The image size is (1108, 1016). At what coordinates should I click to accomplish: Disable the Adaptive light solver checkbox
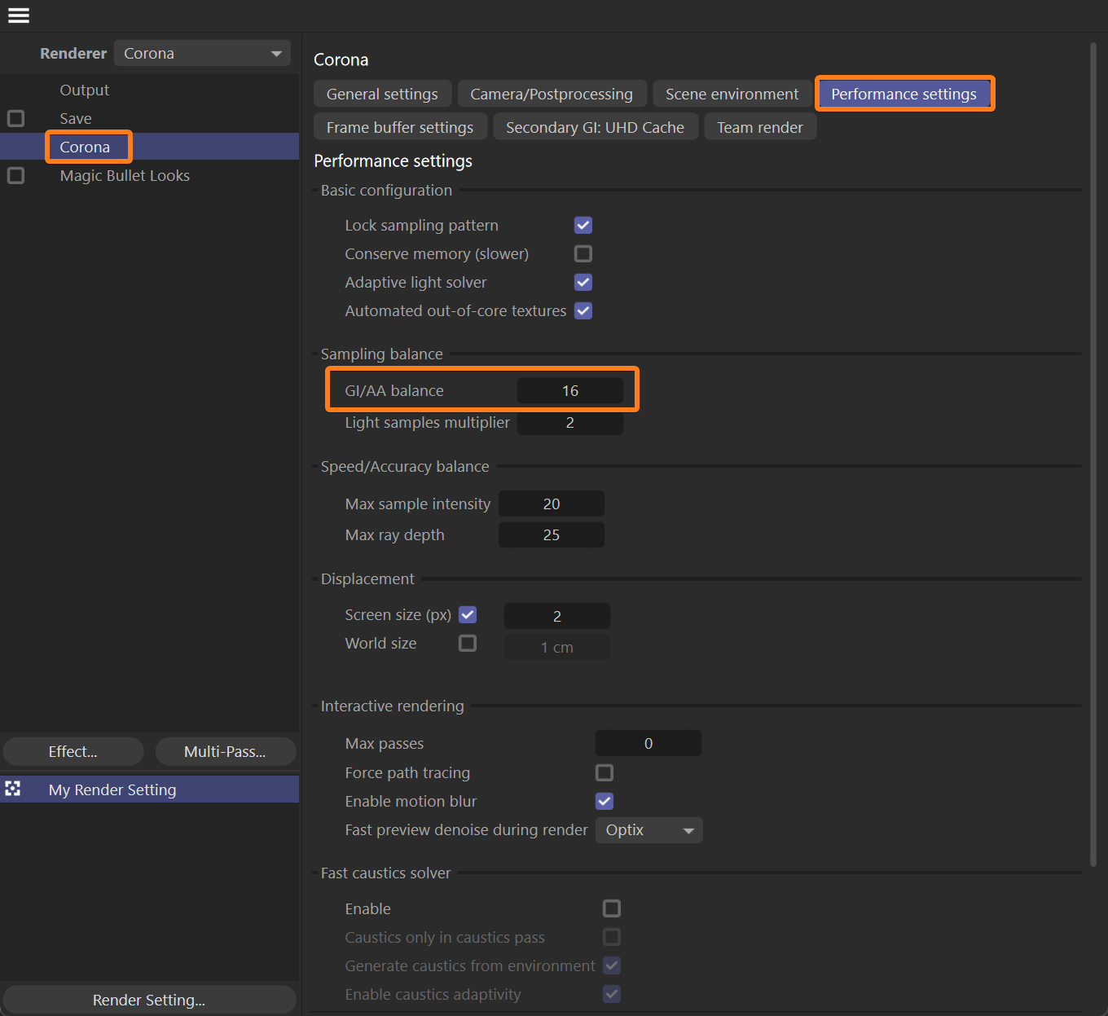tap(583, 283)
